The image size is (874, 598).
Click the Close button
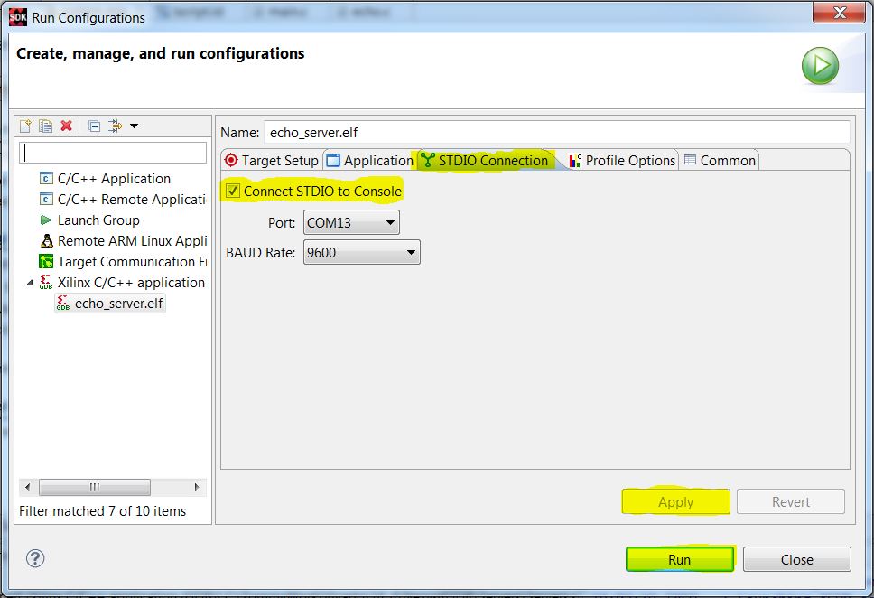797,559
